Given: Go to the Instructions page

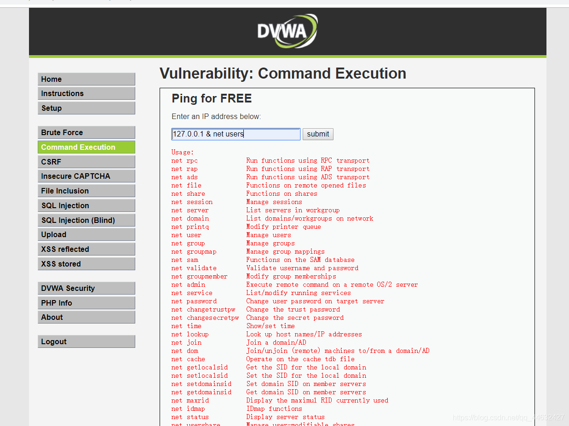Looking at the screenshot, I should 86,93.
